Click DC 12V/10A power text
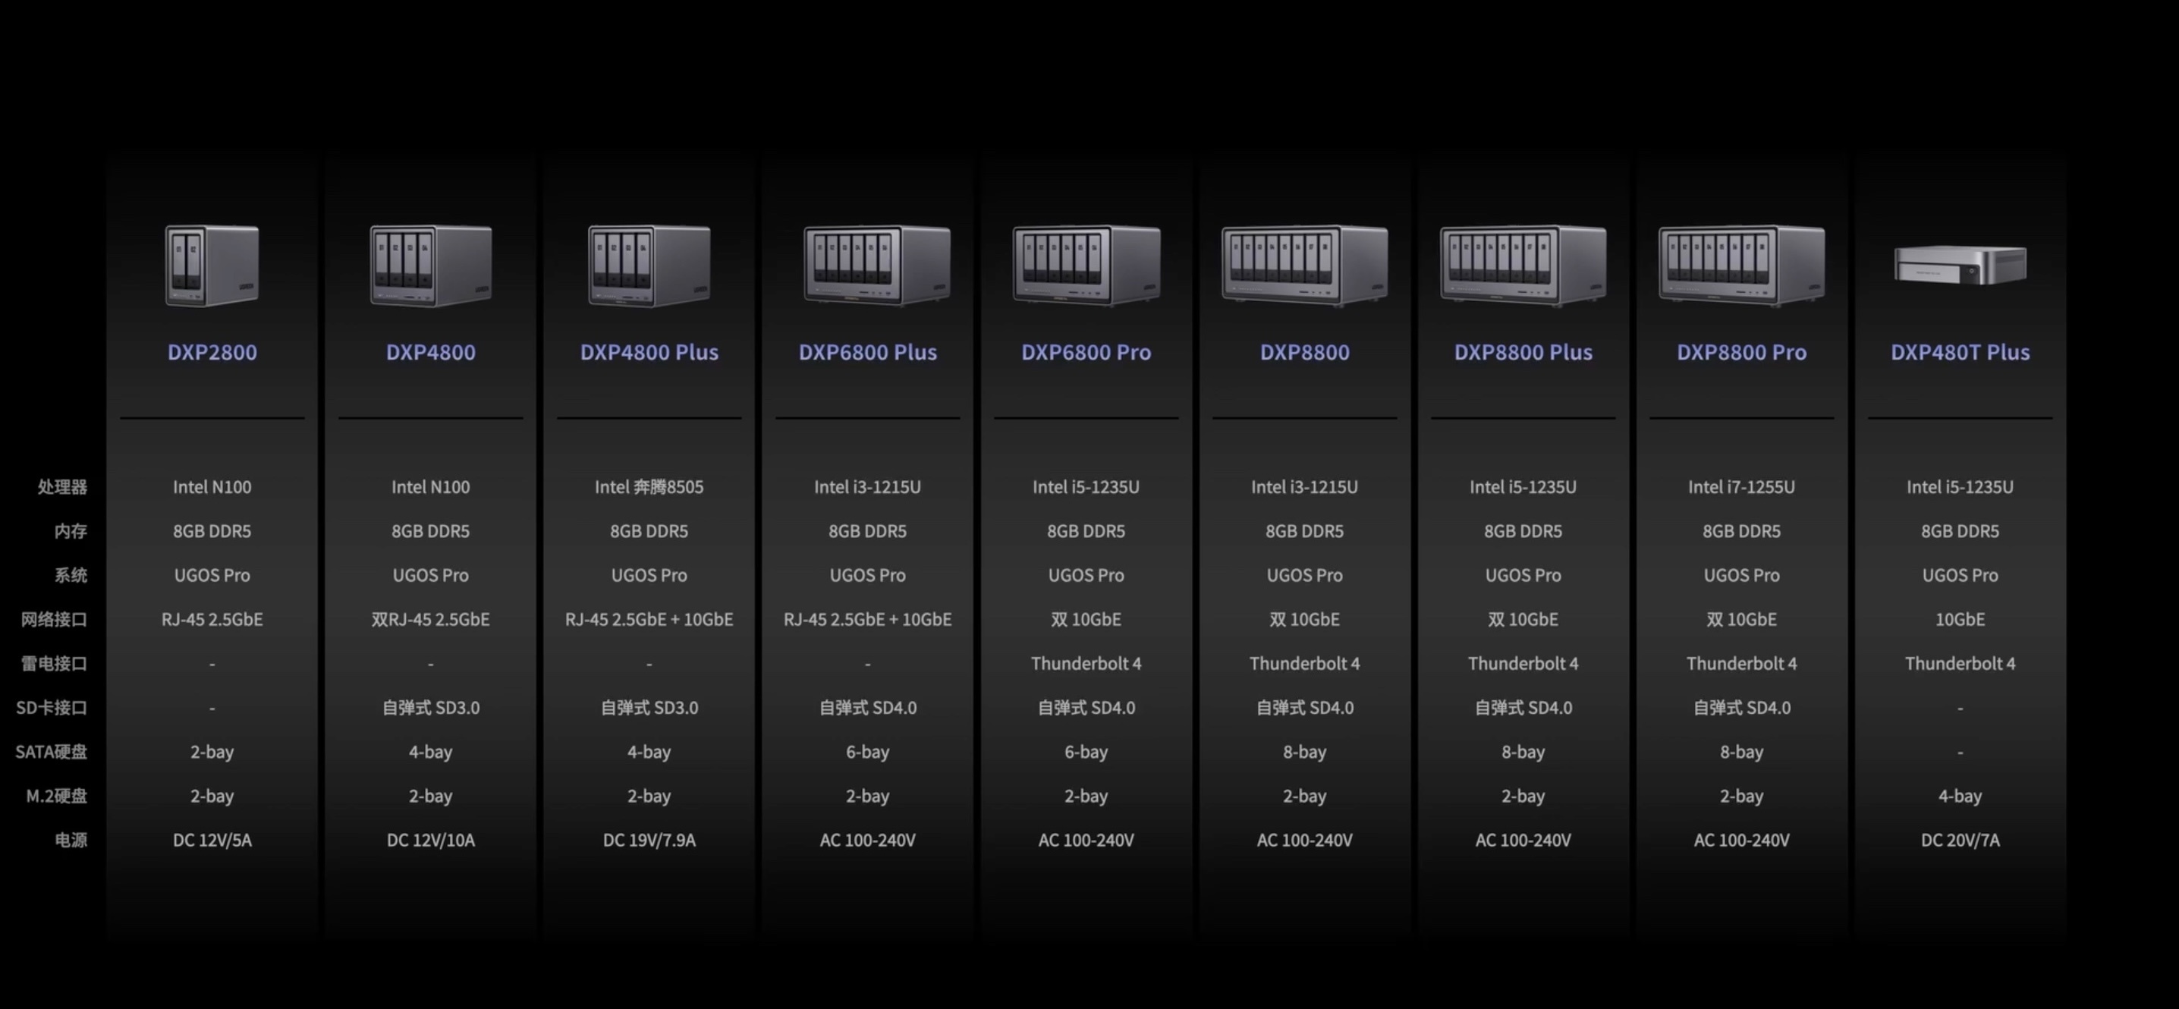 430,840
